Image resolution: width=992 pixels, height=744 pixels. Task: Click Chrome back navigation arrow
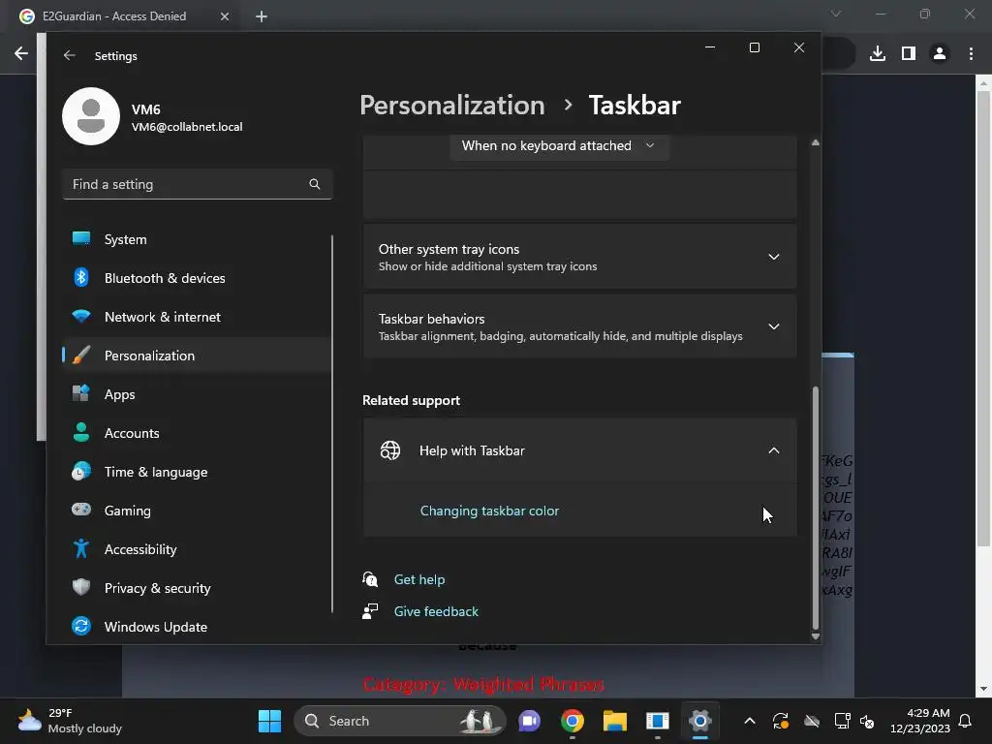point(21,53)
